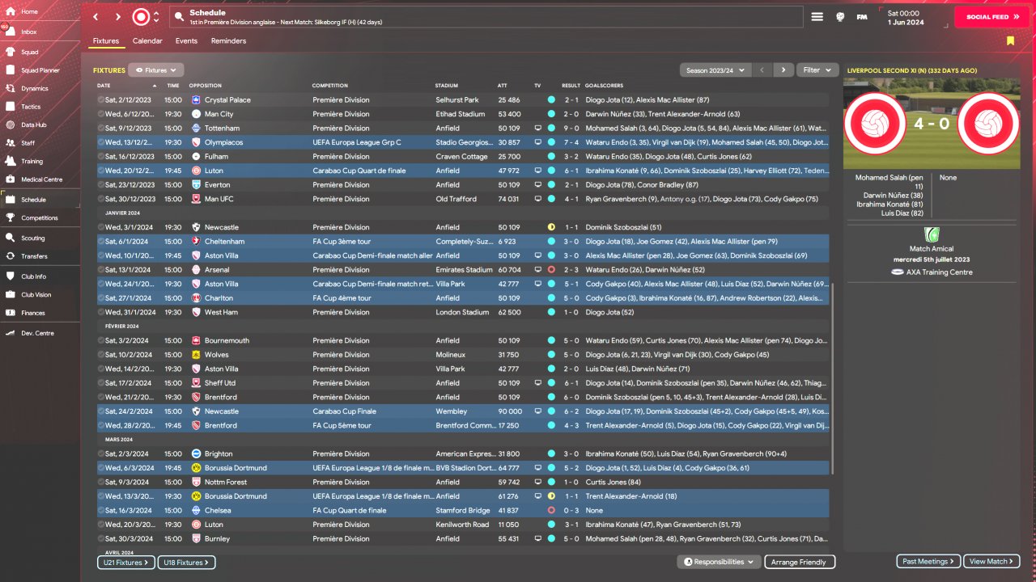
Task: Open the Social Feed
Action: click(991, 17)
